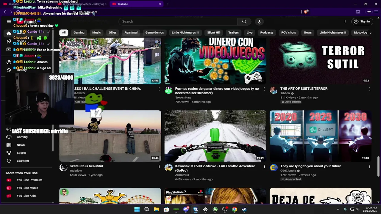The height and width of the screenshot is (214, 381).
Task: Click the search magnifier button
Action: coord(244,21)
